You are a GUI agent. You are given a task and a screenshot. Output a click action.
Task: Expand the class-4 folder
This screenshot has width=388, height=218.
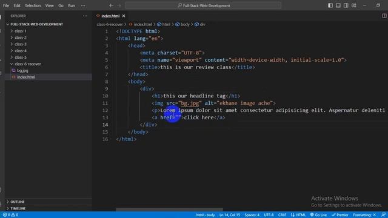click(21, 51)
